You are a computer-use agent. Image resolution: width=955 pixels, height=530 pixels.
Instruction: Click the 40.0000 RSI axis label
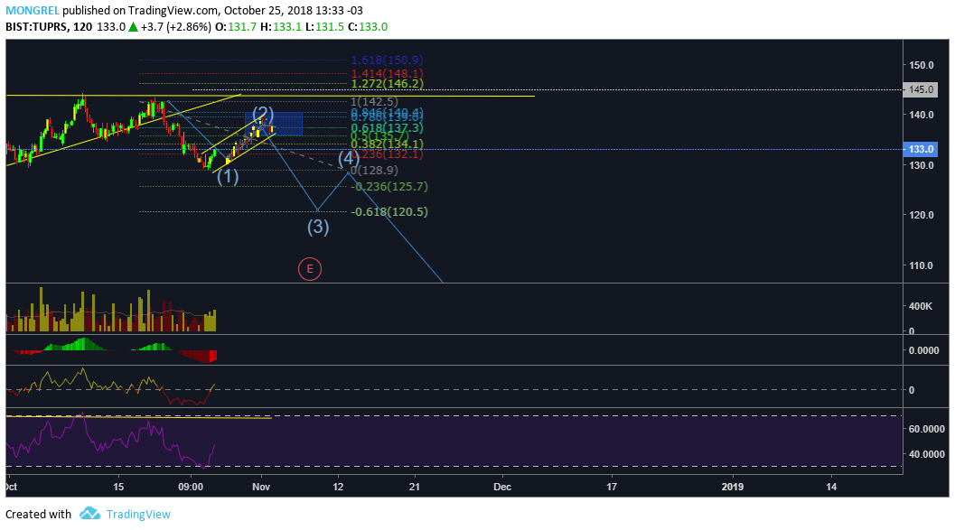pos(927,454)
